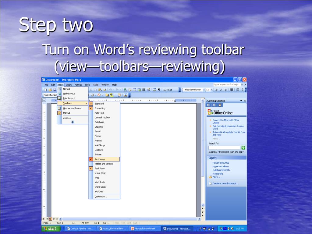Enable Tables and Borders toolbar in submenu
The width and height of the screenshot is (312, 234).
pos(104,164)
